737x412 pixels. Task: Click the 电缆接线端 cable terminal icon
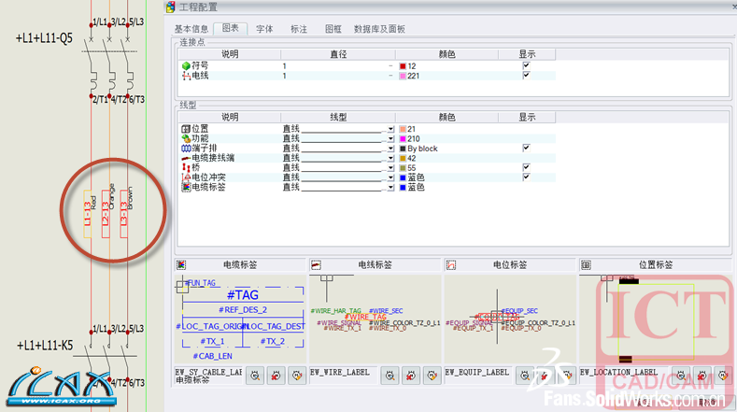tap(186, 158)
